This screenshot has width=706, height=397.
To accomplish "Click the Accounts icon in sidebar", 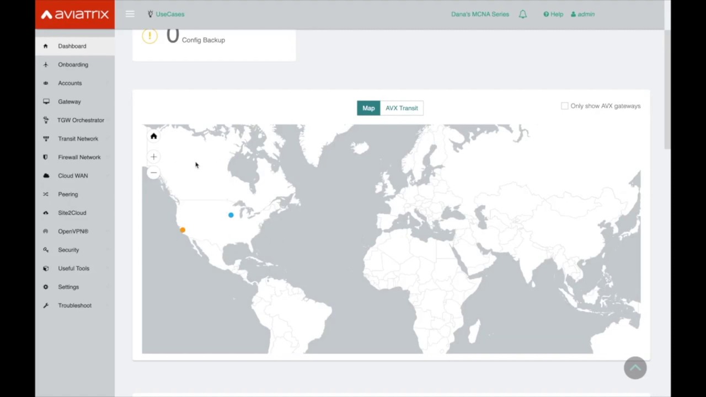I will click(46, 83).
